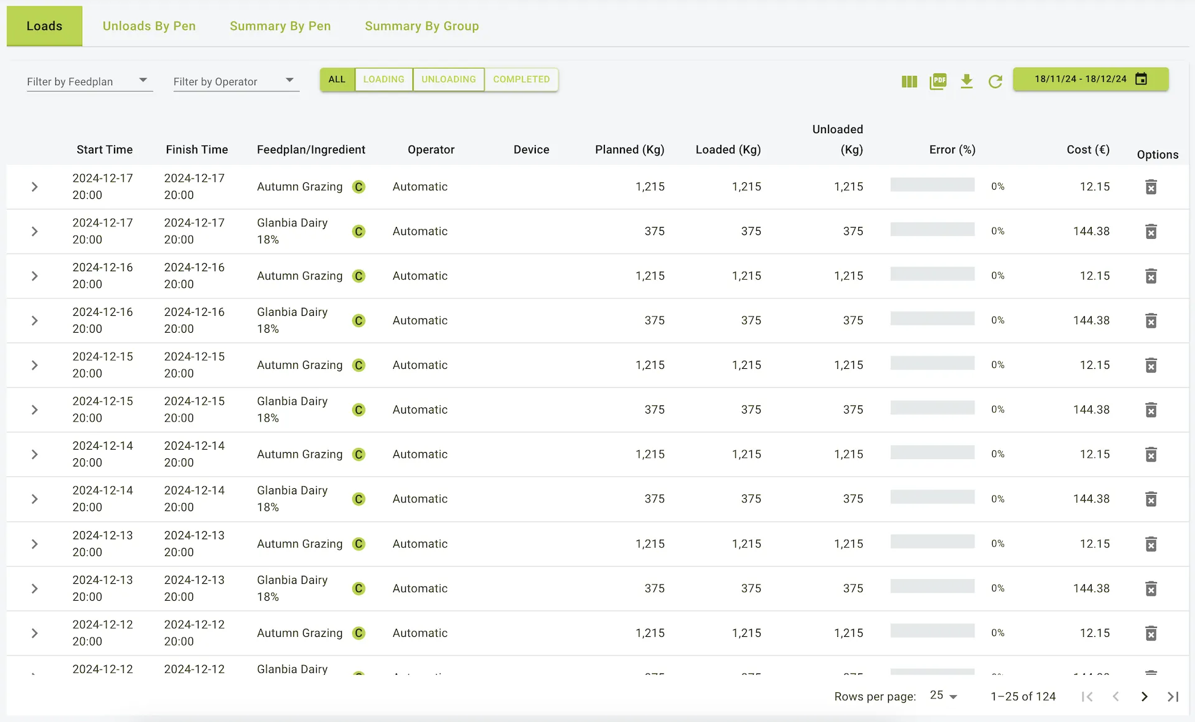
Task: Expand the 2024-12-17 Autumn Grazing row
Action: (35, 187)
